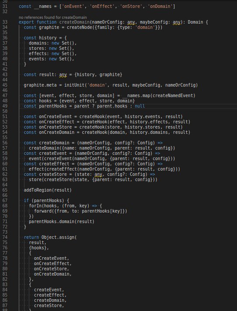Click the 'if' keyword on line 67
This screenshot has height=311, width=237.
(26, 200)
